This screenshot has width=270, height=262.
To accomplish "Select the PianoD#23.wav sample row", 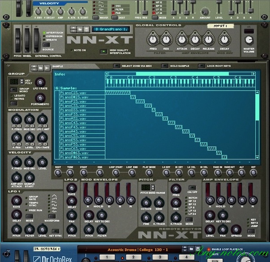I will (x=82, y=97).
